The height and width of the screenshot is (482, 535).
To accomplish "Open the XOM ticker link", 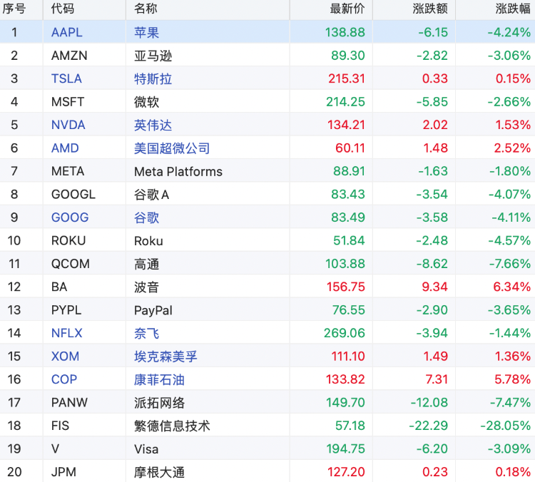I will [x=65, y=356].
